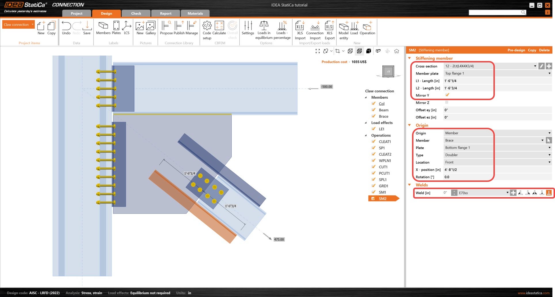Open the Type dropdown set to Doubler
The height and width of the screenshot is (297, 555).
click(549, 155)
